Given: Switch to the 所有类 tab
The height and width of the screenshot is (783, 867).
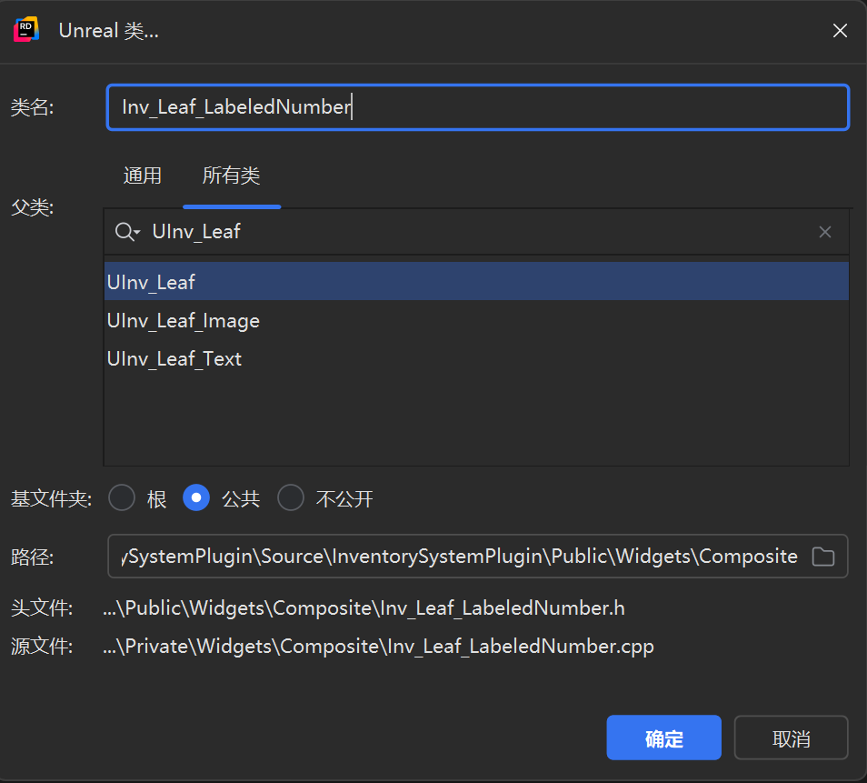Looking at the screenshot, I should pyautogui.click(x=231, y=176).
